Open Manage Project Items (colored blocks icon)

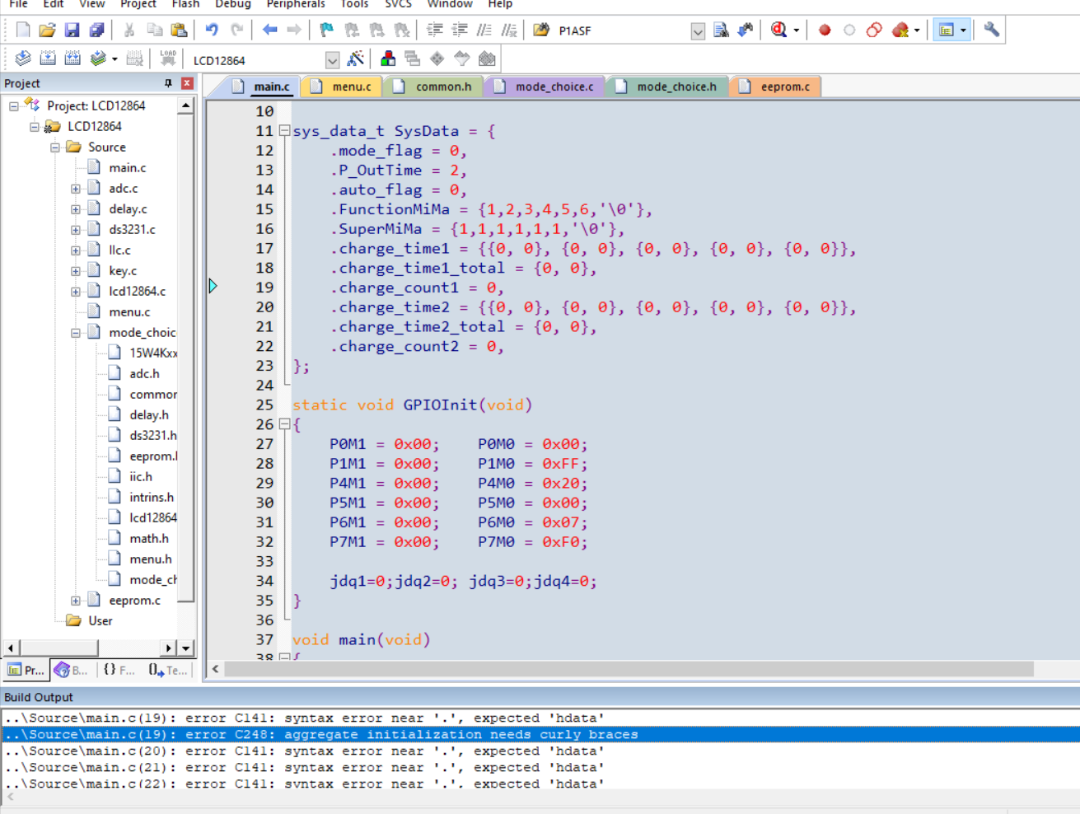pos(388,58)
